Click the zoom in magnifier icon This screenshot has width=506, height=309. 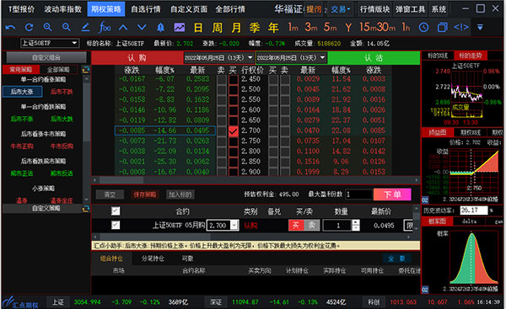(48, 27)
